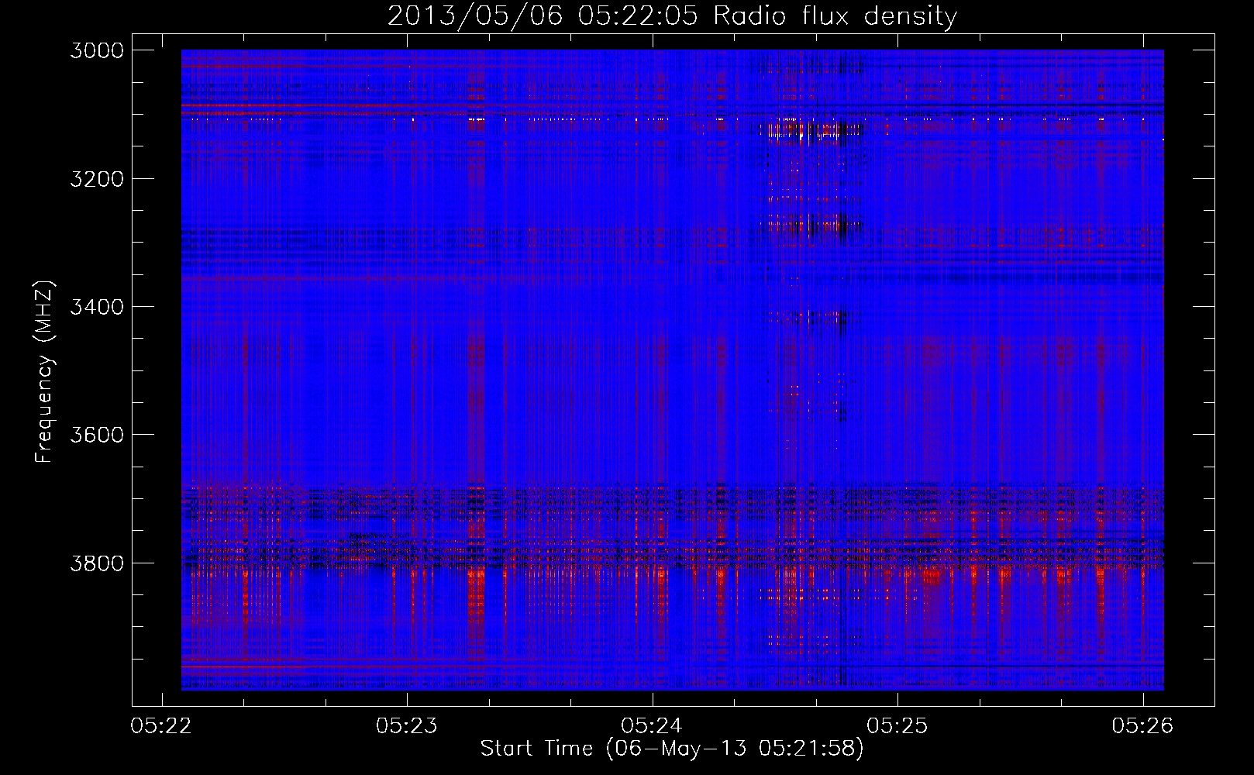
Task: Click the '3600' frequency axis label
Action: tap(97, 435)
